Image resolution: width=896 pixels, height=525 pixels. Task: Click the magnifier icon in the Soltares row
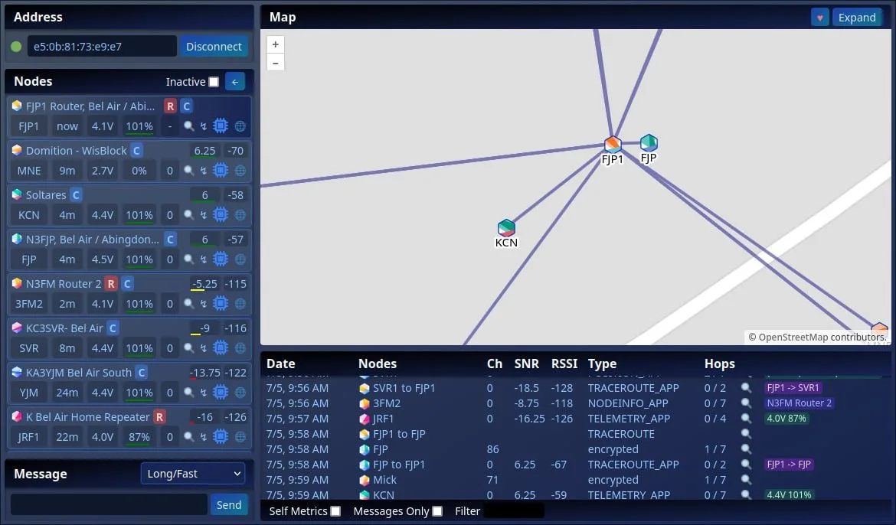point(188,215)
